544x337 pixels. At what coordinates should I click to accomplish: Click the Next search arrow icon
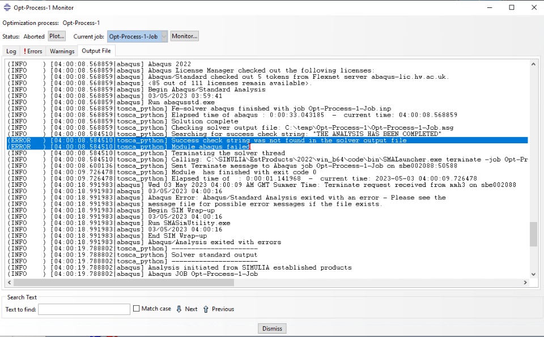click(179, 309)
